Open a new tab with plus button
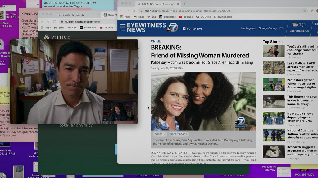 [x=185, y=4]
